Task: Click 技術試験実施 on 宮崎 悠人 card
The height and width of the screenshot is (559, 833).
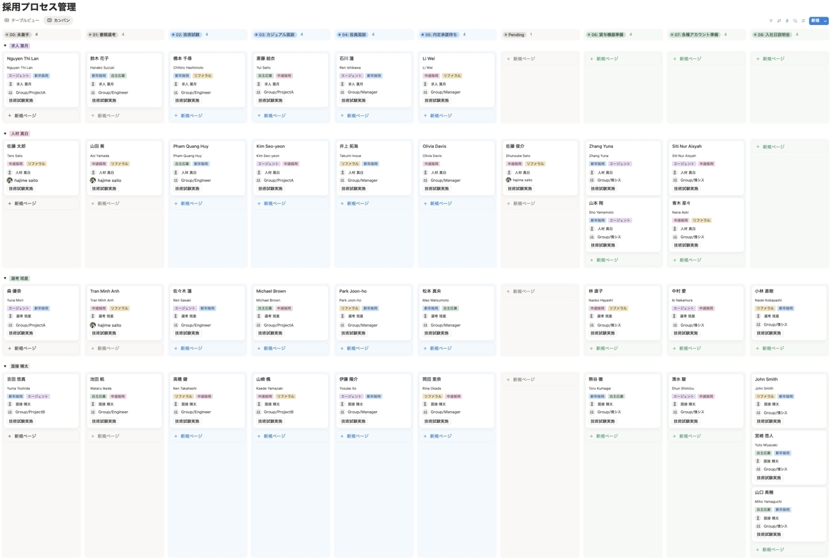Action: pos(768,478)
